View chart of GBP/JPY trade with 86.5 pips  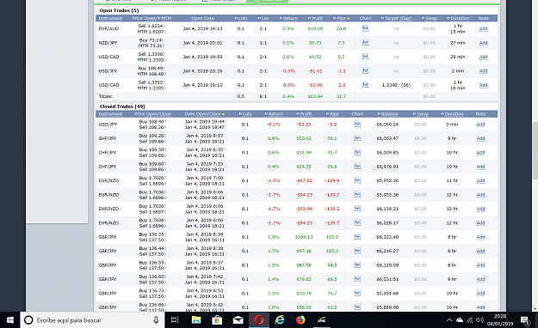[357, 279]
